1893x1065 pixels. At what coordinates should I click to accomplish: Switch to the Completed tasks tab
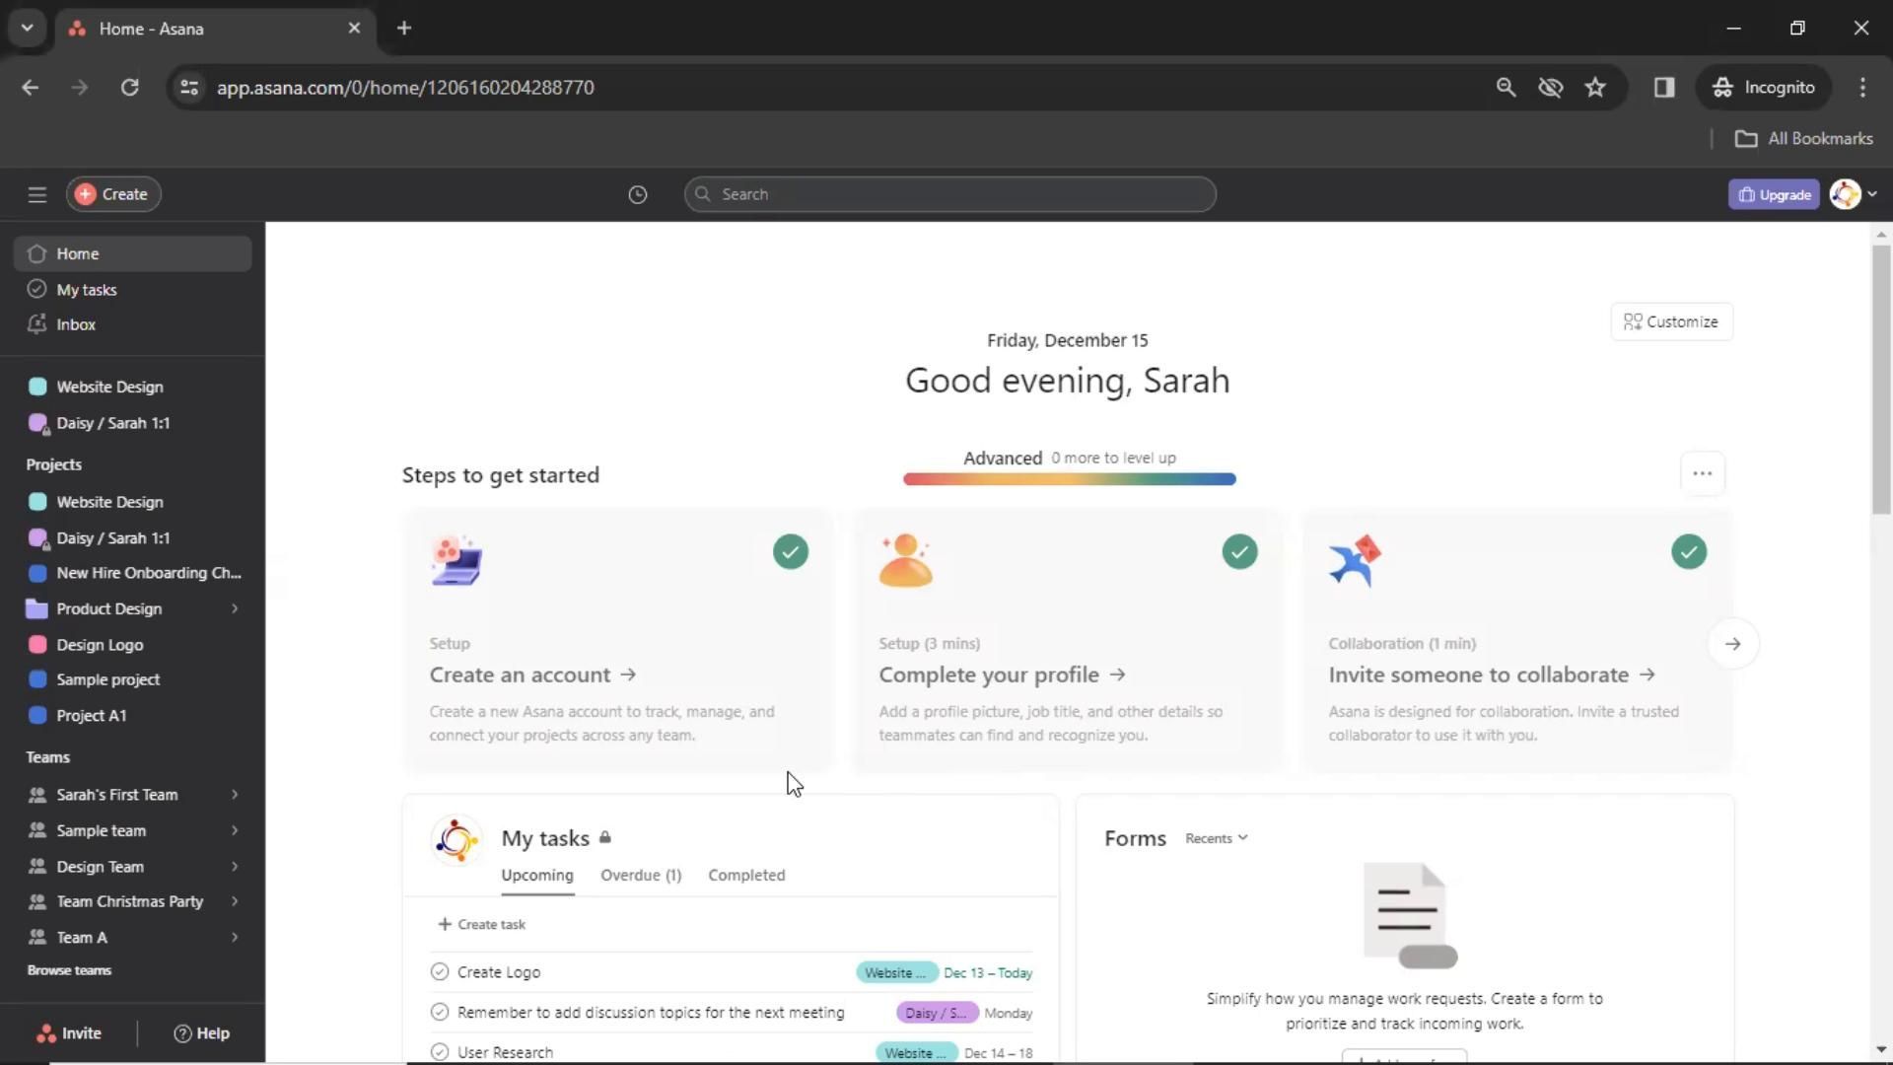[746, 876]
